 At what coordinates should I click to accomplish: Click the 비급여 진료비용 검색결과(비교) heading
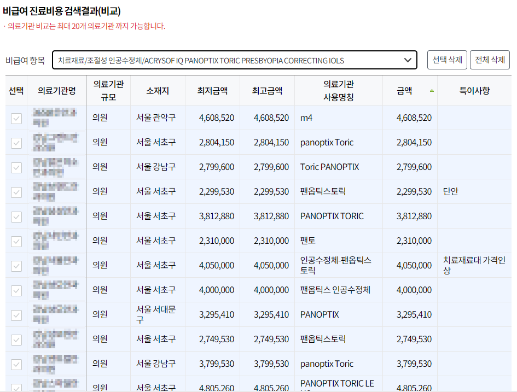[x=62, y=11]
